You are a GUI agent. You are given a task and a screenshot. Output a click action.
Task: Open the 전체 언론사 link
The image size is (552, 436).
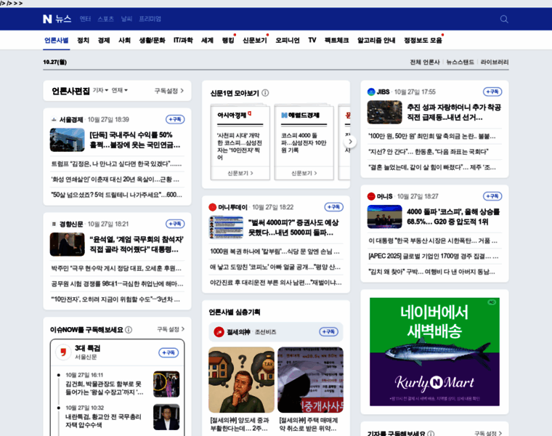(425, 62)
